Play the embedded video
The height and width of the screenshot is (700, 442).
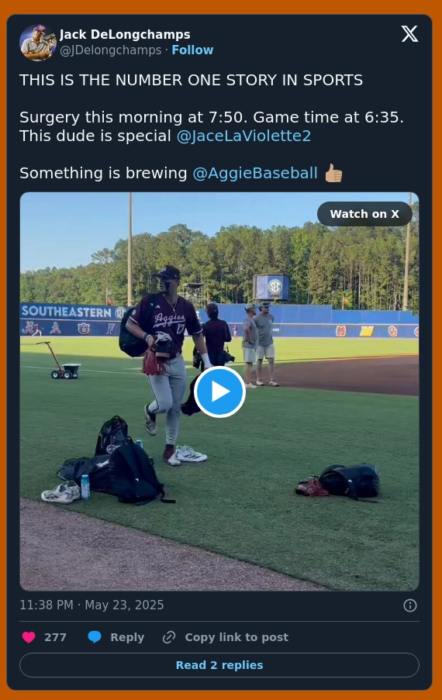(219, 391)
